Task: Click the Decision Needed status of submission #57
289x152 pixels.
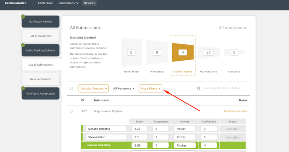Action: pyautogui.click(x=236, y=111)
